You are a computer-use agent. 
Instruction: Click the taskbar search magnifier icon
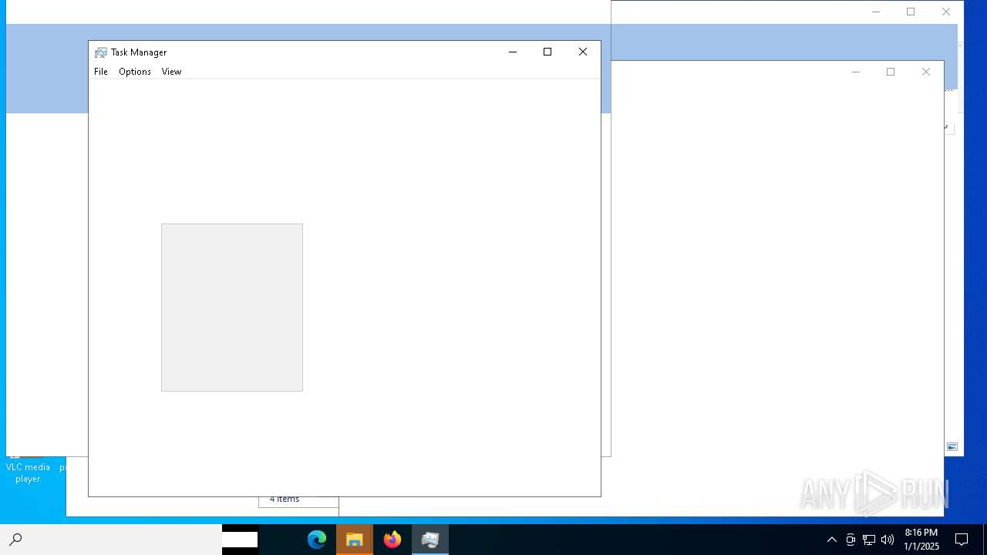[x=15, y=540]
